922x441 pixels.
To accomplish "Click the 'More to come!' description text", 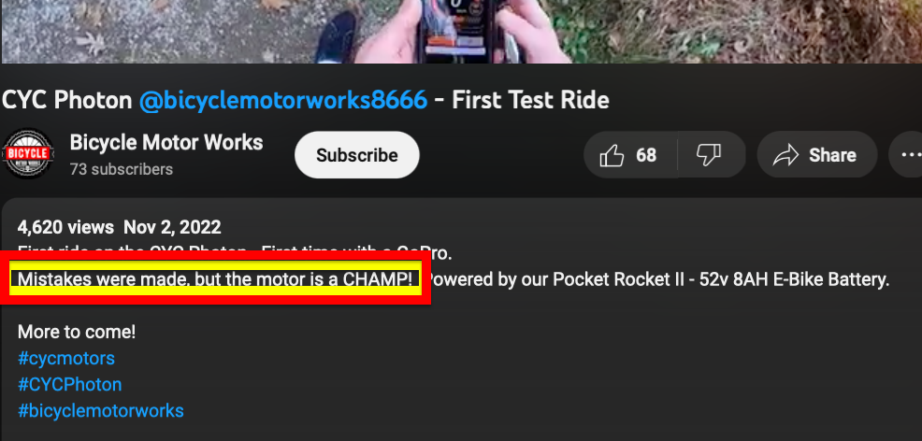I will coord(77,332).
